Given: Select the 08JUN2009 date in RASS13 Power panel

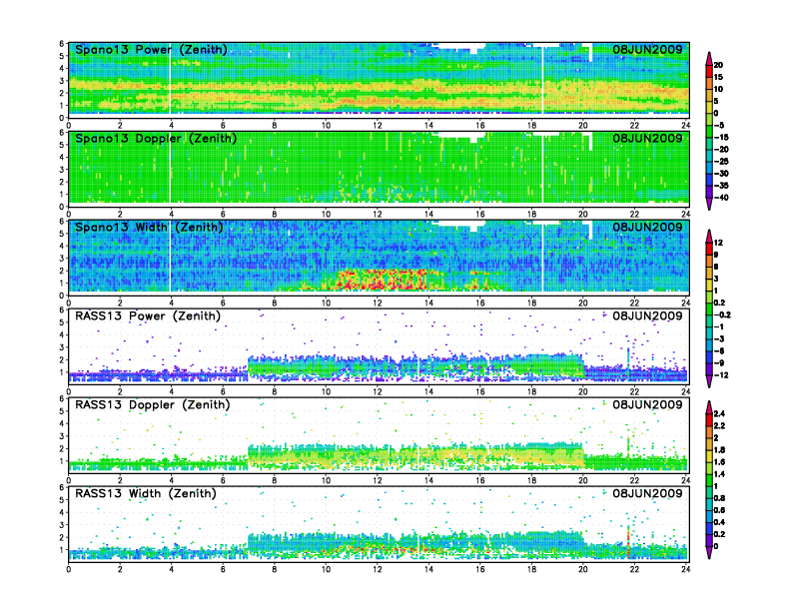Looking at the screenshot, I should [x=647, y=316].
